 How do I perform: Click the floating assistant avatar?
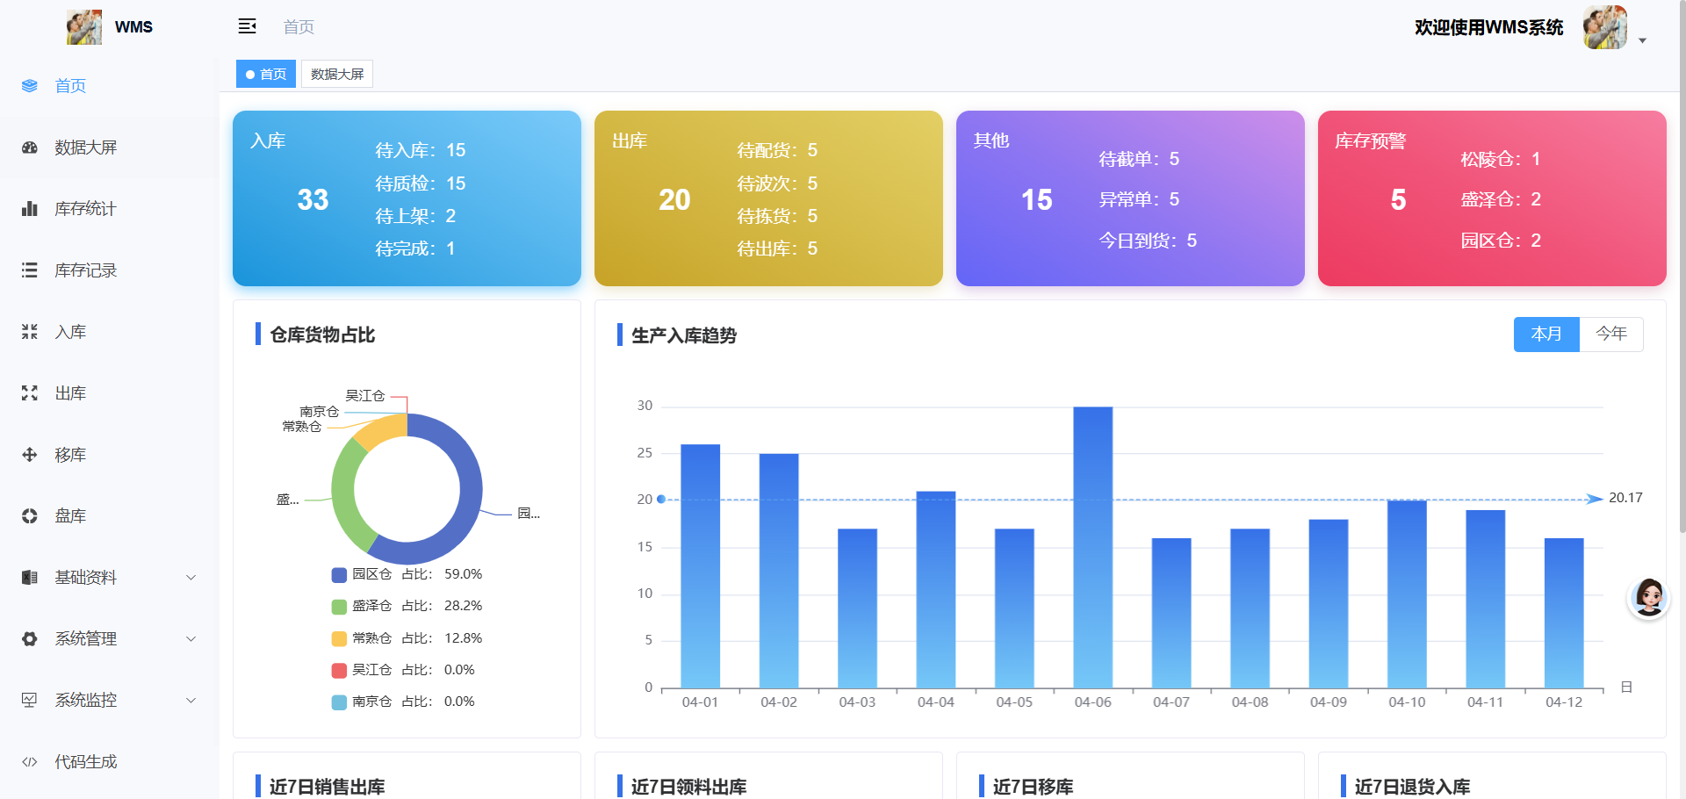1648,596
